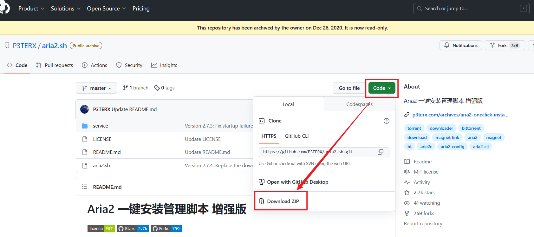Open the README.md outline list icon
This screenshot has height=237, width=534.
tap(85, 187)
